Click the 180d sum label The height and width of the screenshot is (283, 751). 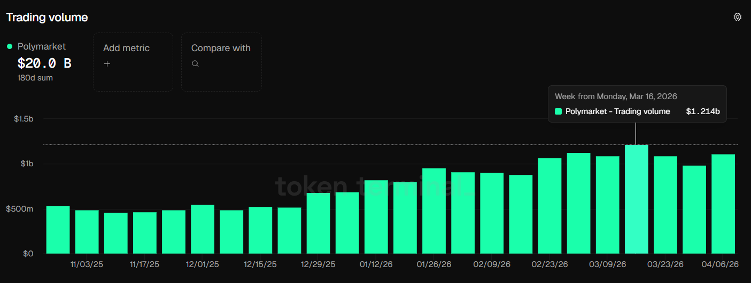point(35,78)
